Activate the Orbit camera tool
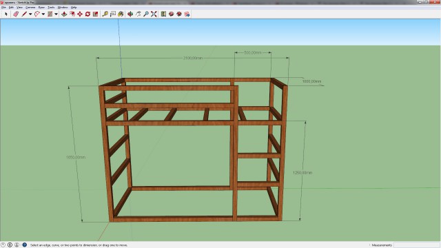 click(x=130, y=14)
